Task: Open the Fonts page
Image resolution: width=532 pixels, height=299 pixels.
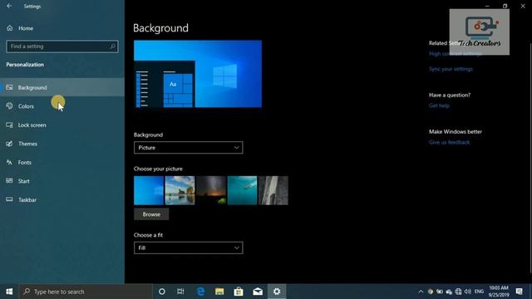Action: pos(62,163)
